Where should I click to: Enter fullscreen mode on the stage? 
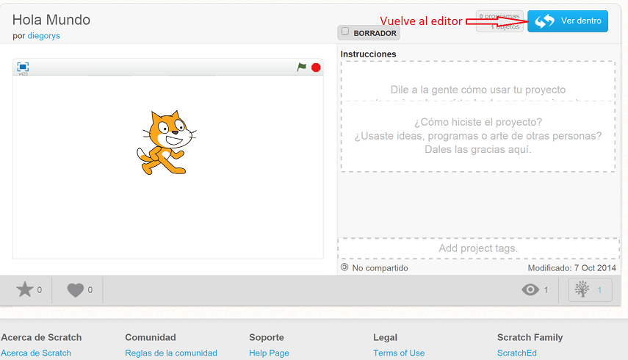click(x=23, y=68)
